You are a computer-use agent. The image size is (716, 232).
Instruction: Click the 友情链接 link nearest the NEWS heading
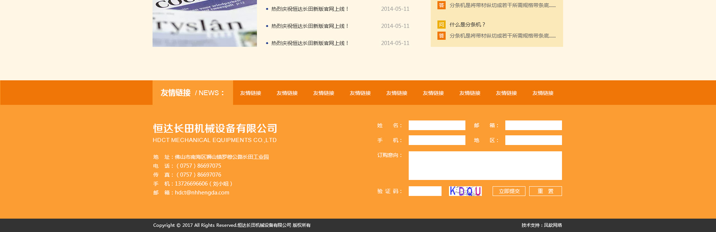click(x=250, y=93)
